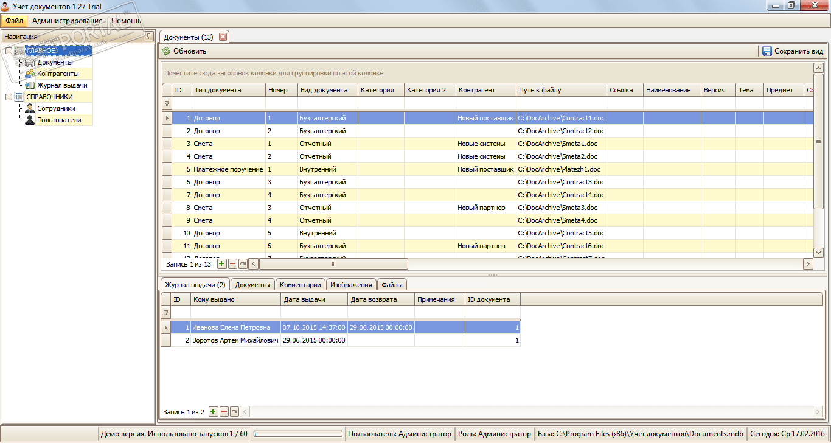
Task: Click the scroll-left arrow of Журнал выдачи grid
Action: point(245,411)
